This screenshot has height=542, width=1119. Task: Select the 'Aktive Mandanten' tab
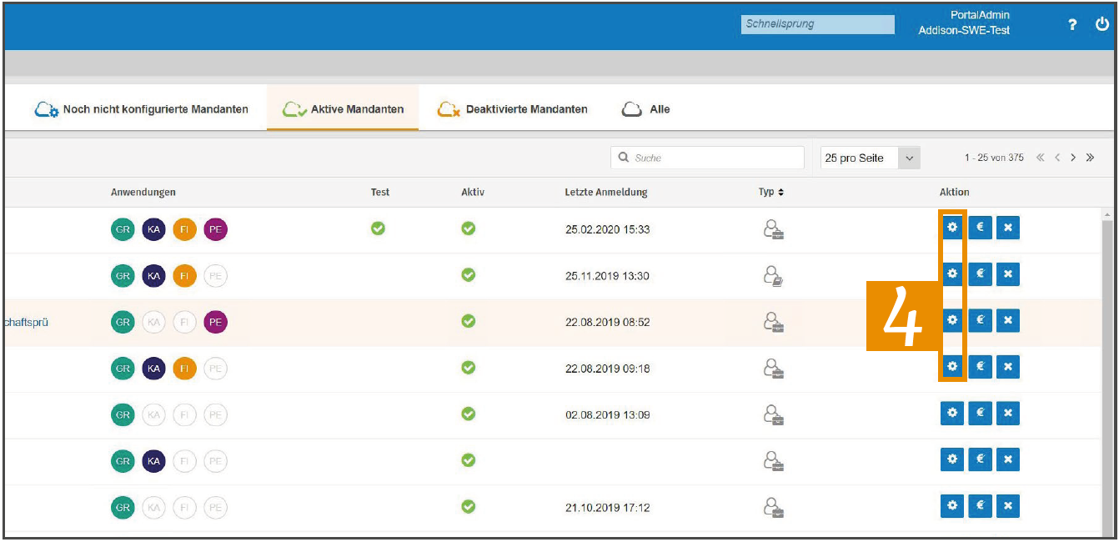coord(343,109)
